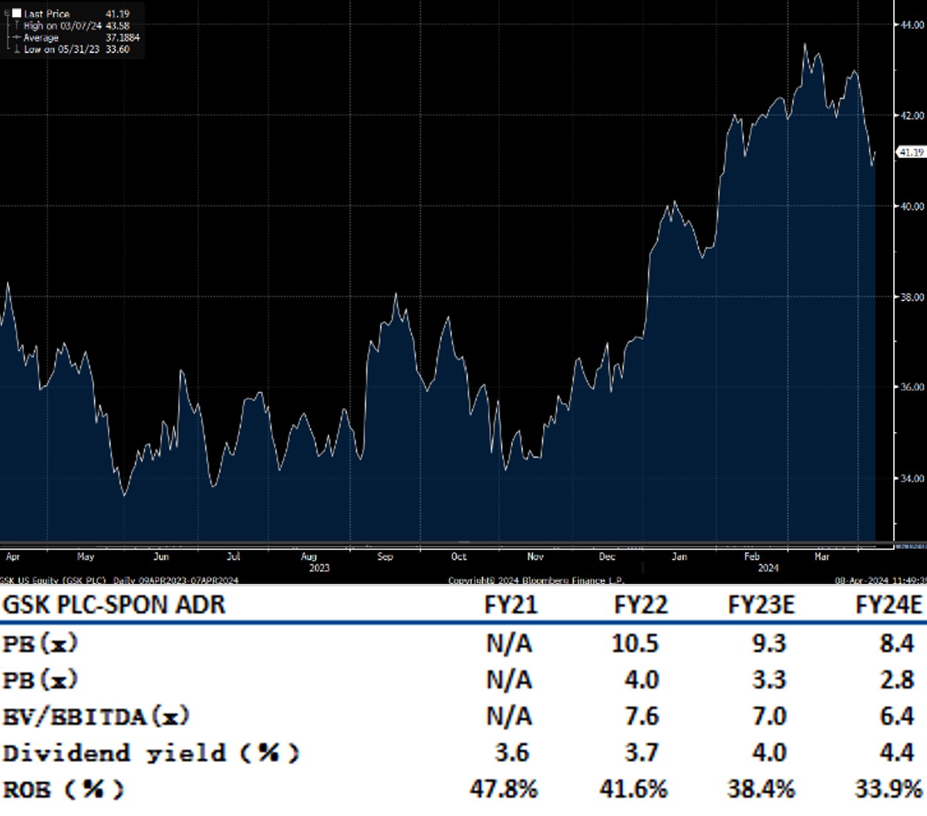Select the Average line icon in legend
This screenshot has width=927, height=816.
(16, 38)
